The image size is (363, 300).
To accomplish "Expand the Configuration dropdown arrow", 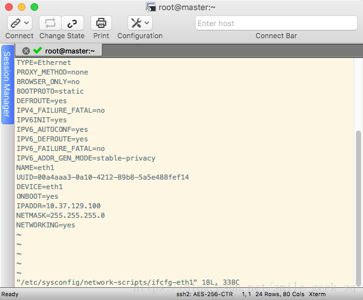I will click(147, 23).
